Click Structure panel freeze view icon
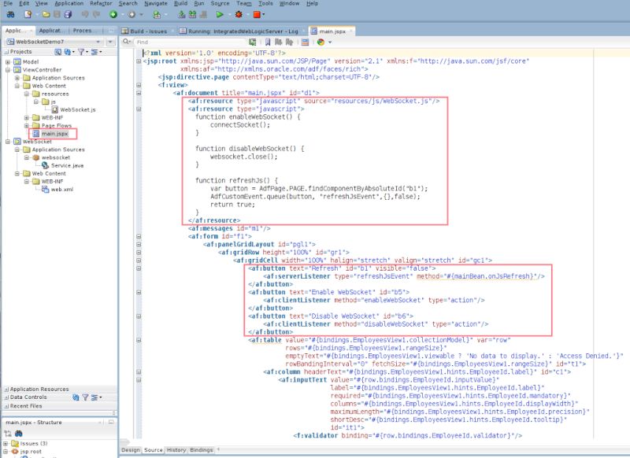Image resolution: width=630 pixels, height=458 pixels. pyautogui.click(x=8, y=434)
